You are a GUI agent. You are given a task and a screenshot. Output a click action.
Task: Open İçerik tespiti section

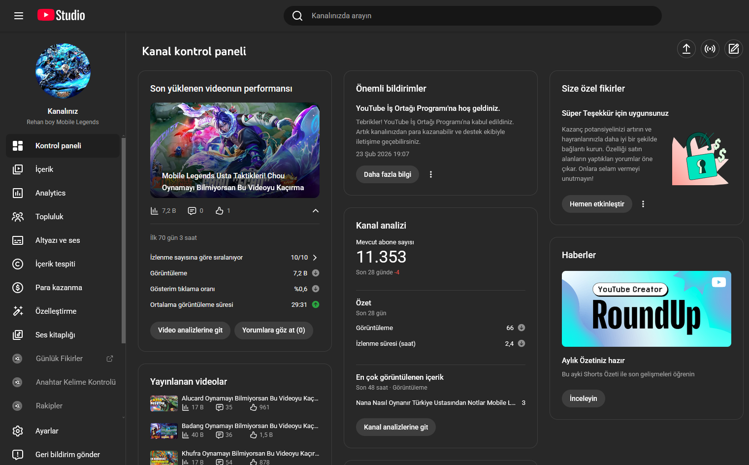click(x=63, y=264)
